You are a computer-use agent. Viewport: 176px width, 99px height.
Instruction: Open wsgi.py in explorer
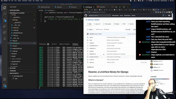[x=15, y=51]
